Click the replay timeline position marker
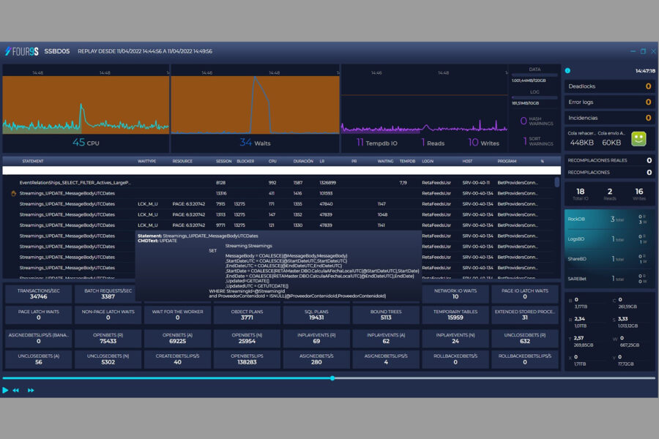The width and height of the screenshot is (659, 439). tap(332, 378)
